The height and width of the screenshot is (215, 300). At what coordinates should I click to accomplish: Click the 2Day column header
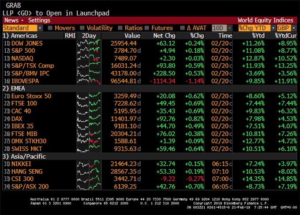(89, 36)
